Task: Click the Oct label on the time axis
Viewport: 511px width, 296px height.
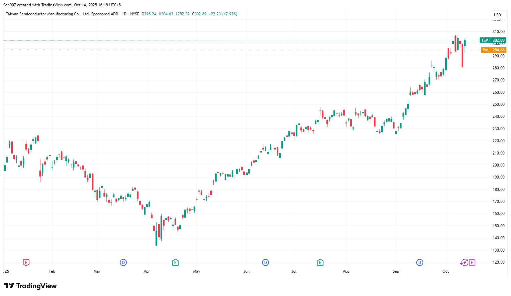Action: click(446, 271)
